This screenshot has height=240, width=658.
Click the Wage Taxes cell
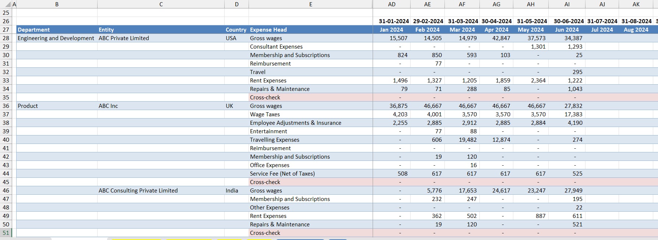(x=265, y=114)
